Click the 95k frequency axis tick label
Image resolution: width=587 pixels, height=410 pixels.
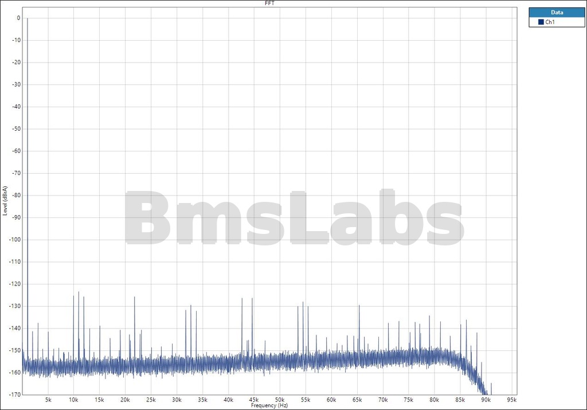[512, 400]
